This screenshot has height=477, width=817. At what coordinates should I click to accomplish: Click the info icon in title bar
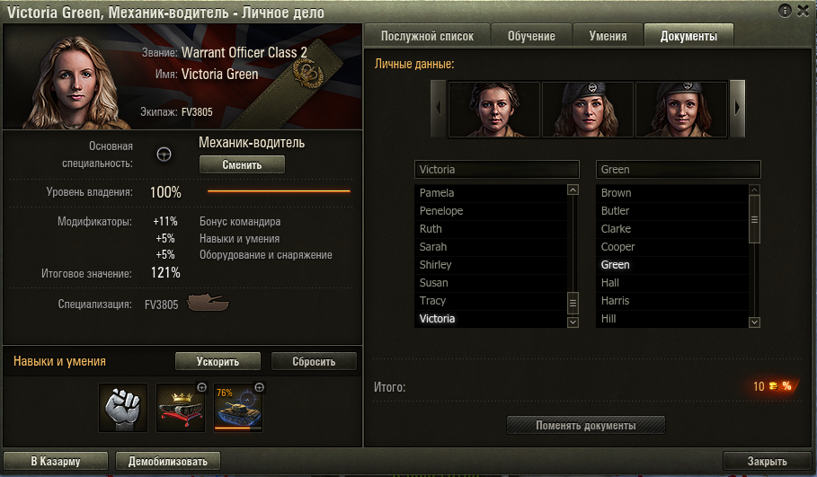[x=785, y=10]
